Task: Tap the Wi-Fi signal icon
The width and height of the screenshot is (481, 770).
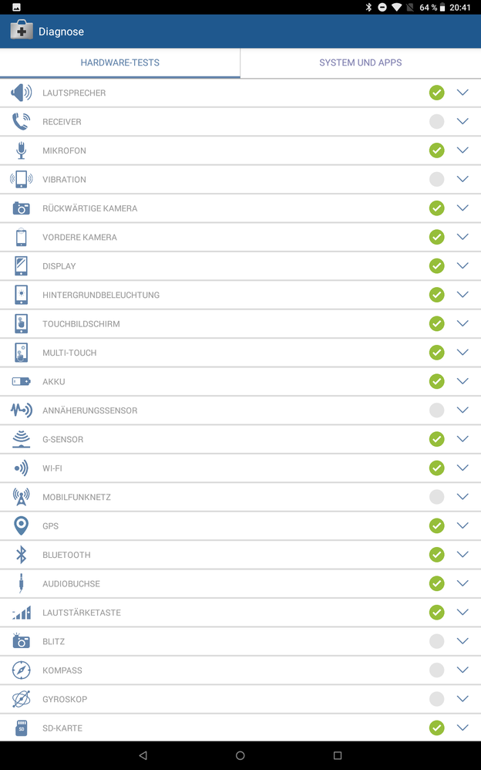Action: click(x=21, y=468)
